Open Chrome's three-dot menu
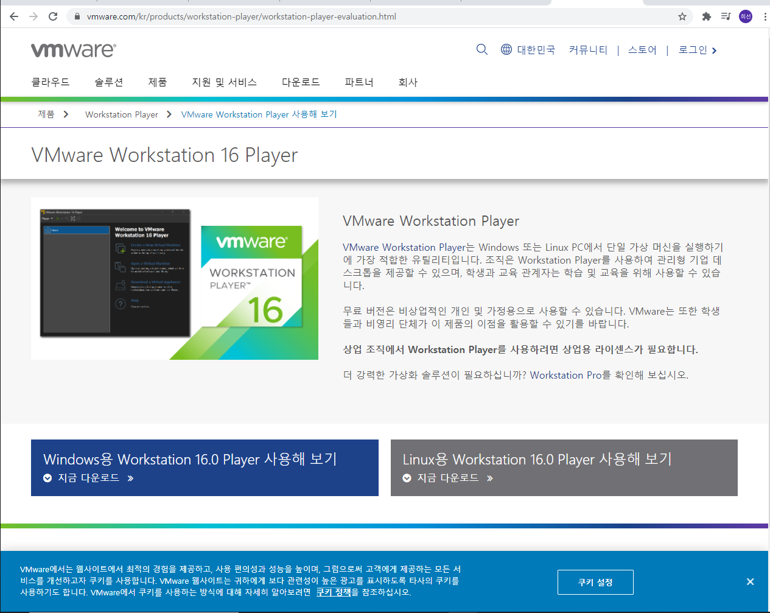 point(765,16)
